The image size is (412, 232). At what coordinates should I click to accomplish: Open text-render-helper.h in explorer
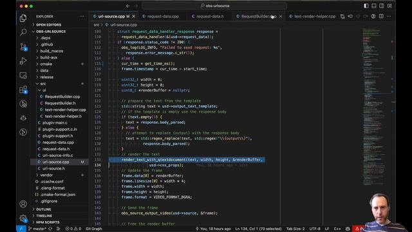pyautogui.click(x=63, y=116)
